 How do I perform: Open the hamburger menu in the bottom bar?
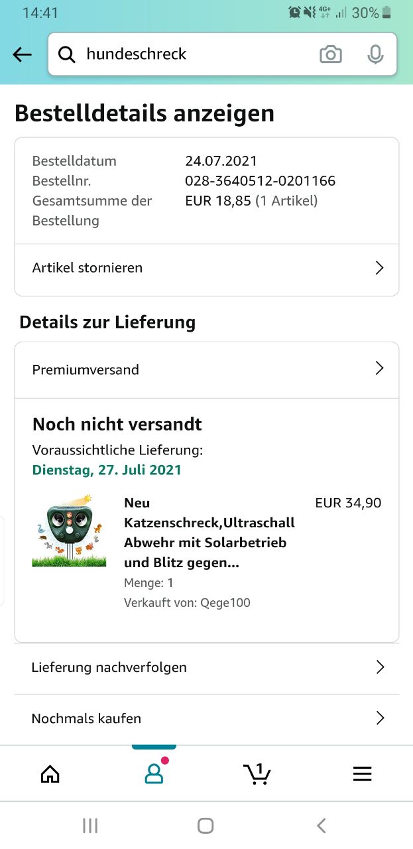pos(362,774)
